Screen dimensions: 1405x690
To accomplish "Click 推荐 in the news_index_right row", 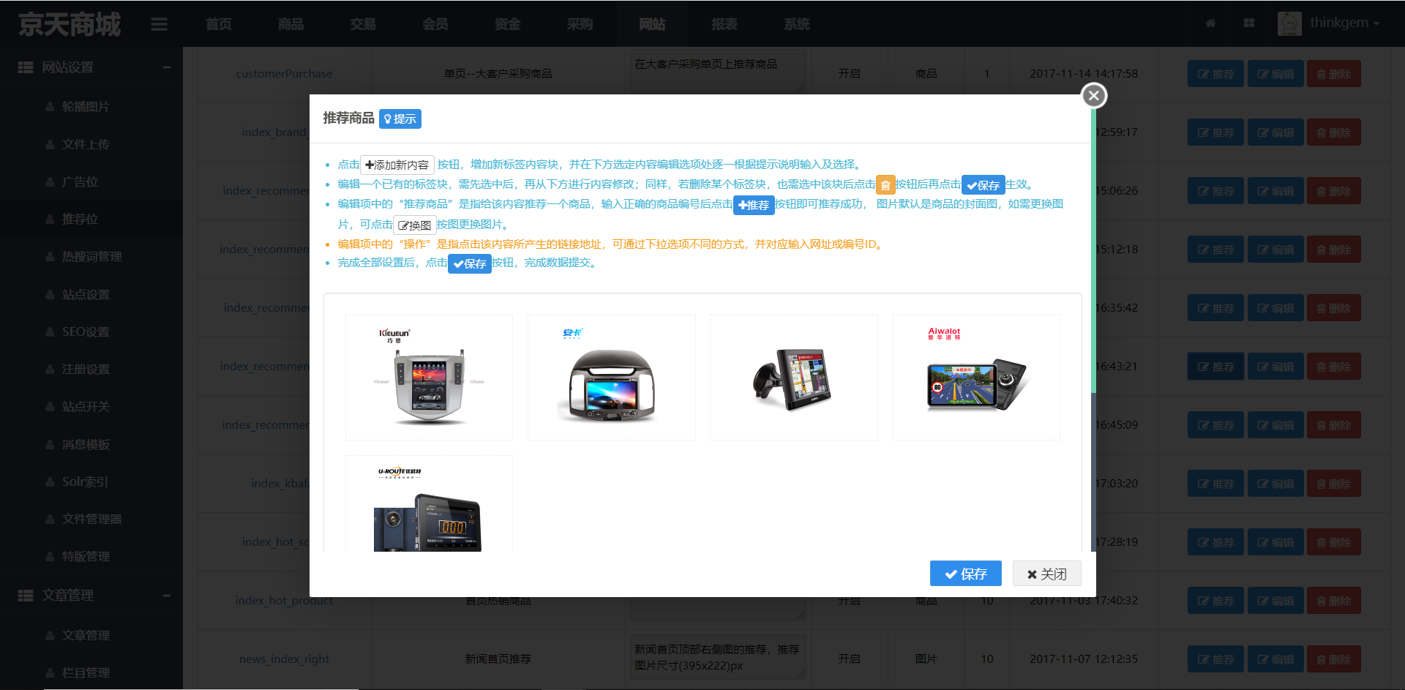I will pos(1215,659).
